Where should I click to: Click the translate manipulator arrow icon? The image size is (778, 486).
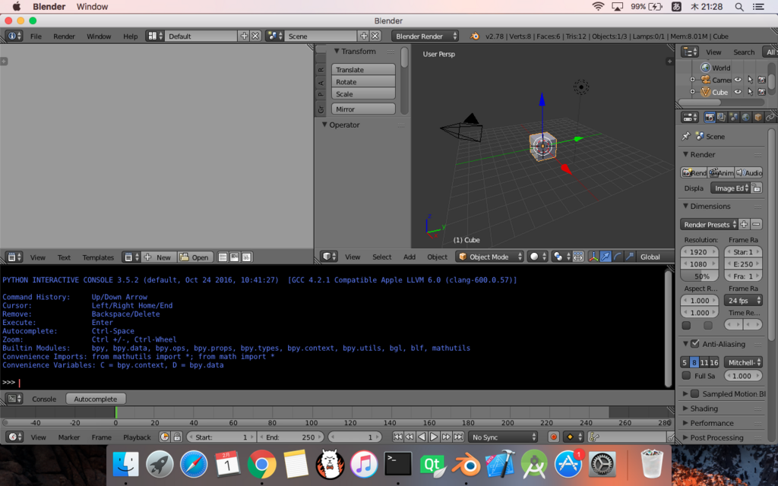click(606, 257)
